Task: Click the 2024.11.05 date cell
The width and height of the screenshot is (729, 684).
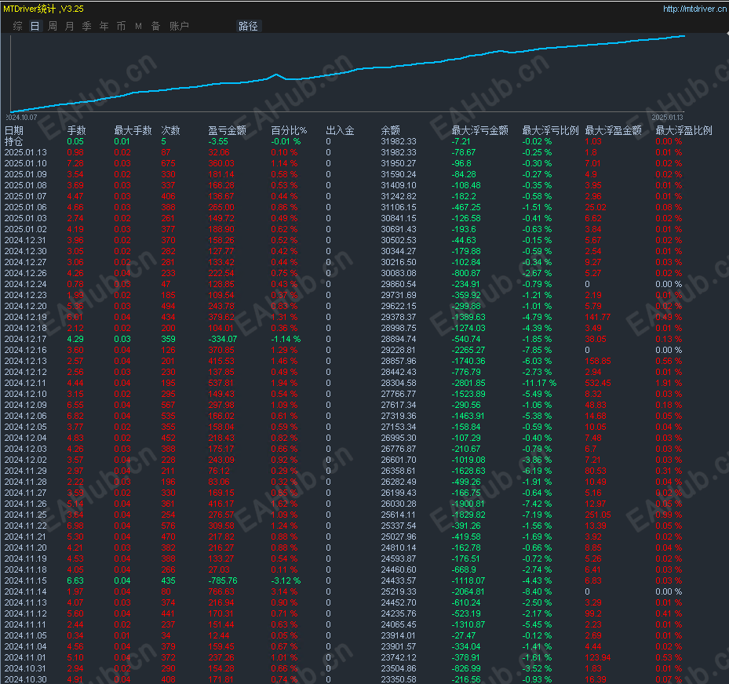Action: (26, 635)
